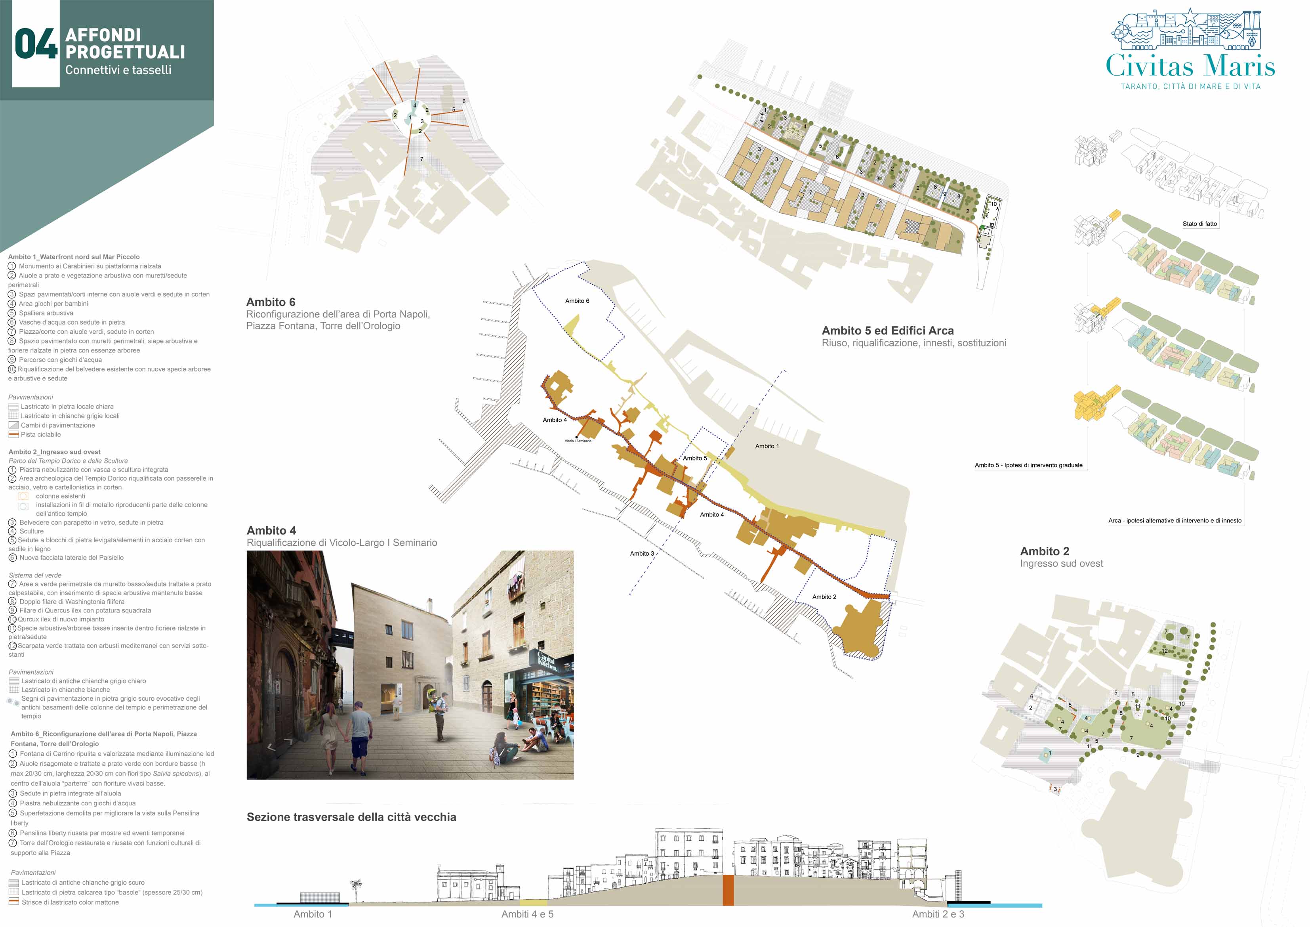
Task: Click the Lastricato in pietra locale chiara swatch
Action: tap(14, 406)
